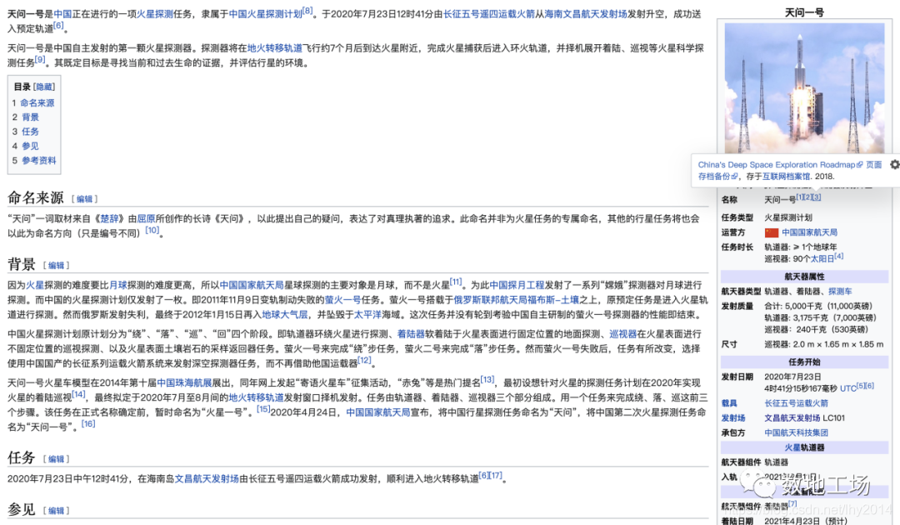The height and width of the screenshot is (525, 900).
Task: Jump to 参见 in contents
Action: point(31,146)
